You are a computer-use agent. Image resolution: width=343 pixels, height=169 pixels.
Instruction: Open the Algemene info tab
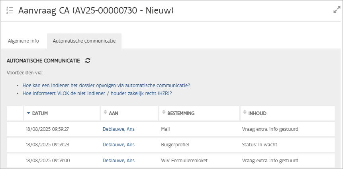tap(24, 41)
